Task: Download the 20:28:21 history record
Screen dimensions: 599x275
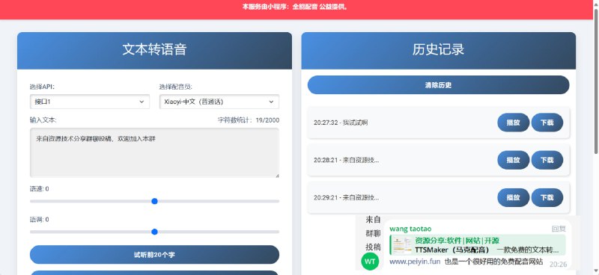Action: pos(547,160)
